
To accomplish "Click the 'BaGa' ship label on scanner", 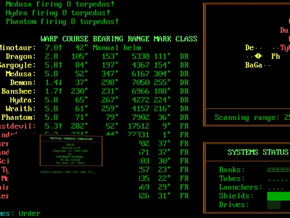I will pos(254,65).
